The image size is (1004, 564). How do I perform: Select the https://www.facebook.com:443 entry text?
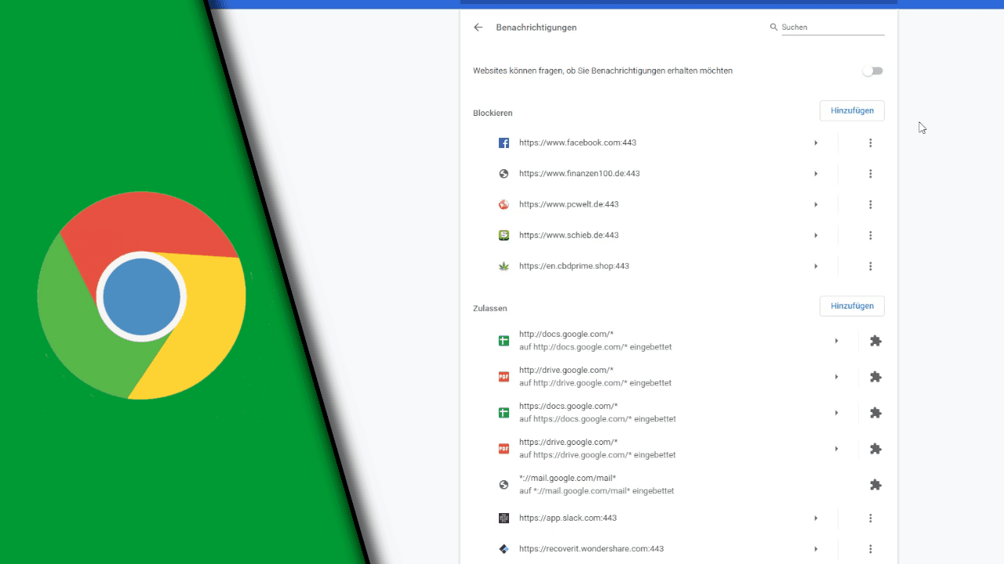pyautogui.click(x=577, y=143)
